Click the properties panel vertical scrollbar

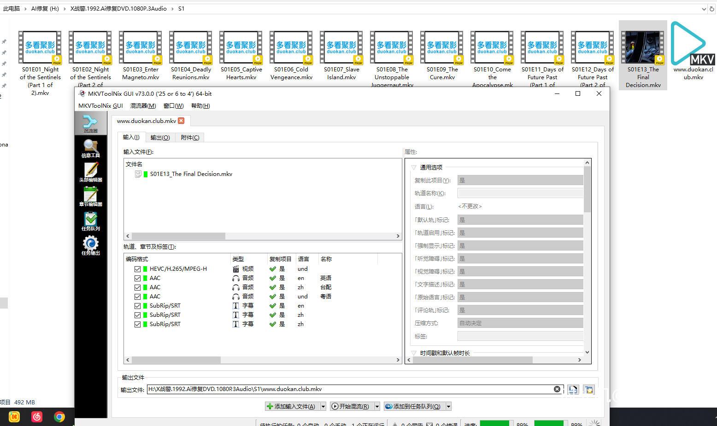587,189
